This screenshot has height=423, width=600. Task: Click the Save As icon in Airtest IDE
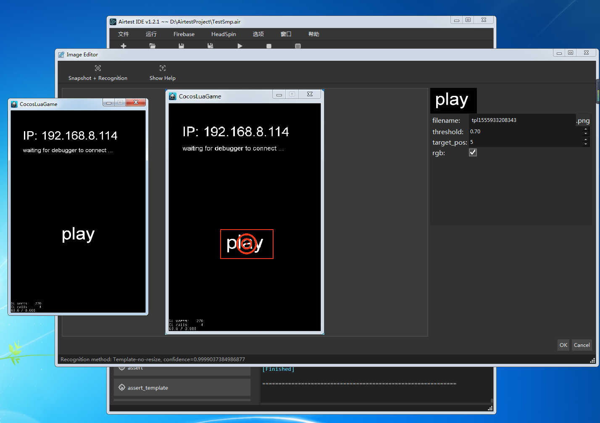[x=211, y=46]
